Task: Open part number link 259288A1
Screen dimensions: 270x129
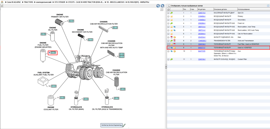Action: click(202, 23)
